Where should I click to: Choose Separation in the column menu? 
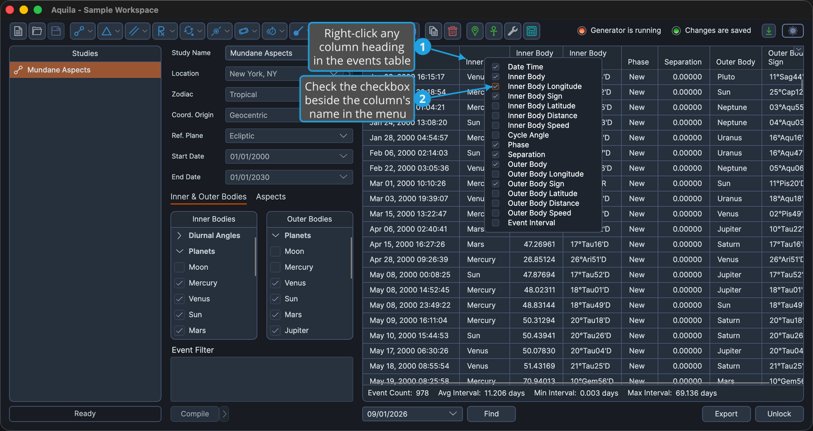click(526, 155)
